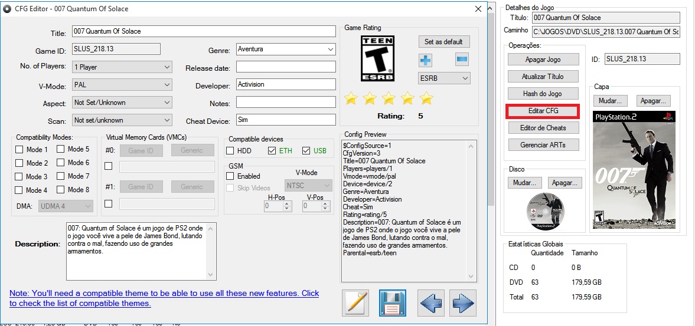
Task: Click the ESRB Teen rating image
Action: click(x=377, y=57)
